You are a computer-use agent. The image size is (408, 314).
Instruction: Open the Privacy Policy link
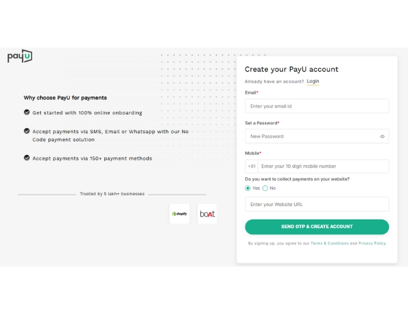coord(372,243)
